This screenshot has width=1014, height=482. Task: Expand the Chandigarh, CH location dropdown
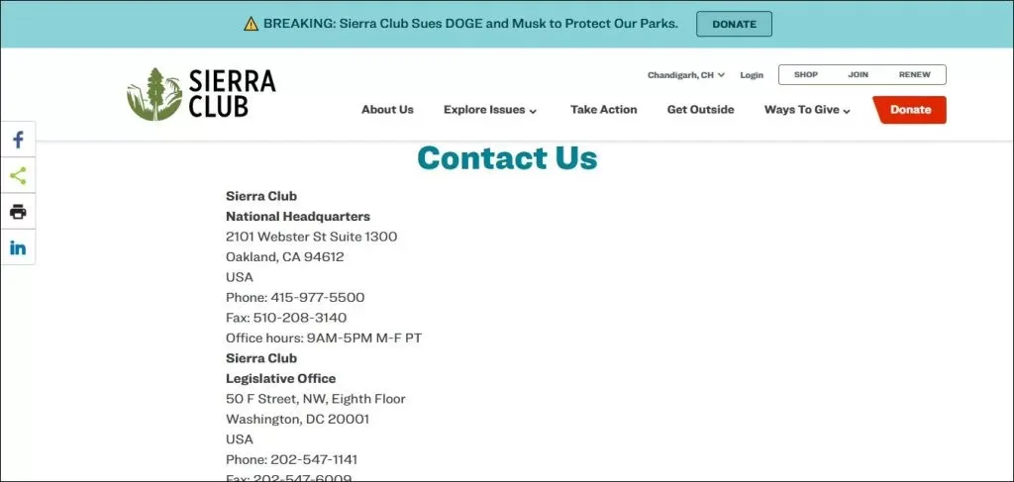(686, 75)
